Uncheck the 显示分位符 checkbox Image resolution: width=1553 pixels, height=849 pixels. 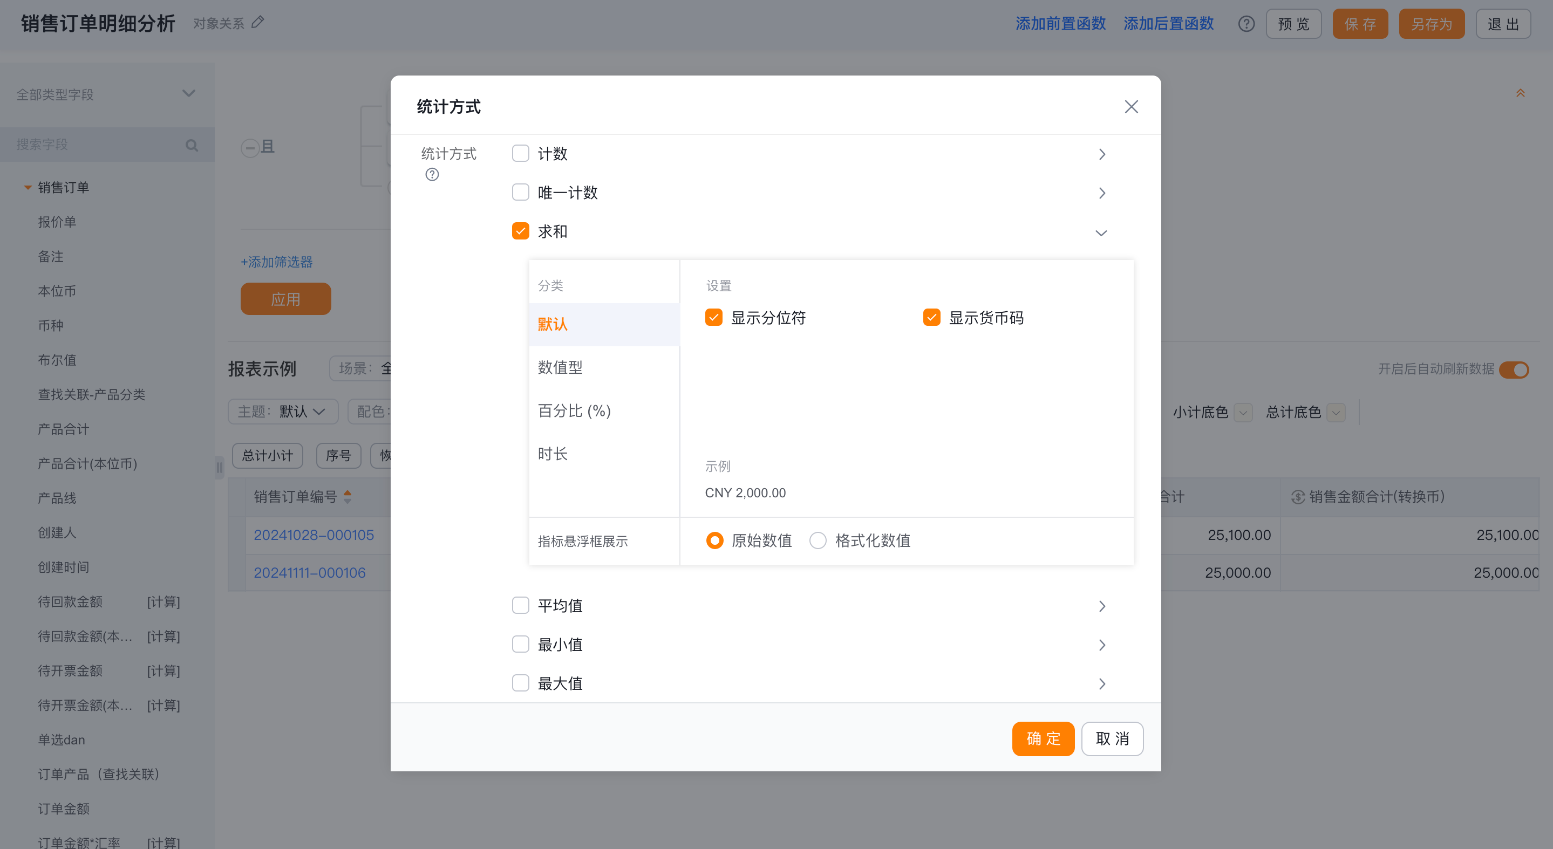pos(714,318)
